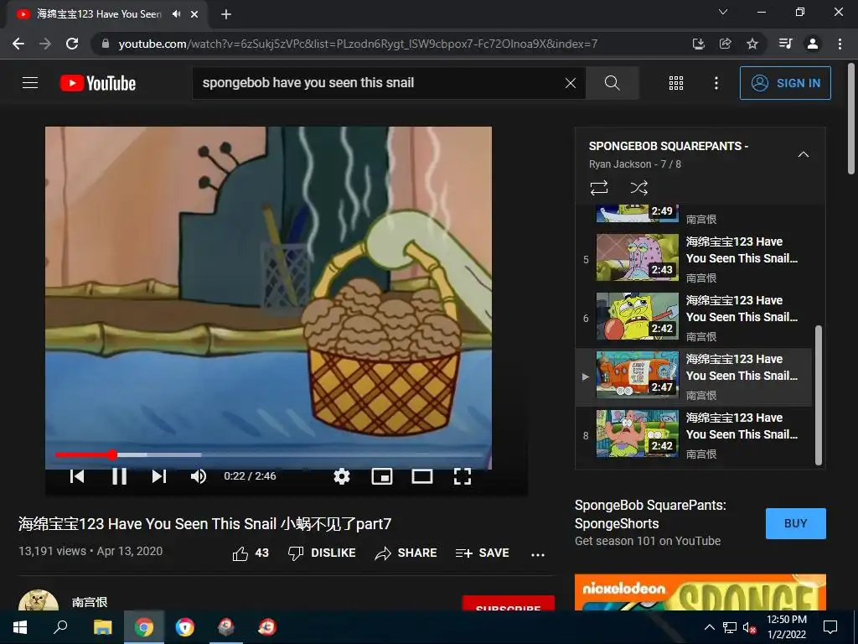Screen dimensions: 858x644
Task: Open the Chrome three-dot menu
Action: [840, 44]
